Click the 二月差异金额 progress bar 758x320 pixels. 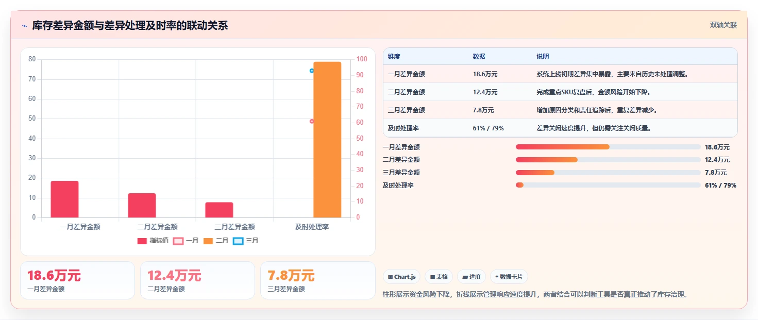[608, 160]
